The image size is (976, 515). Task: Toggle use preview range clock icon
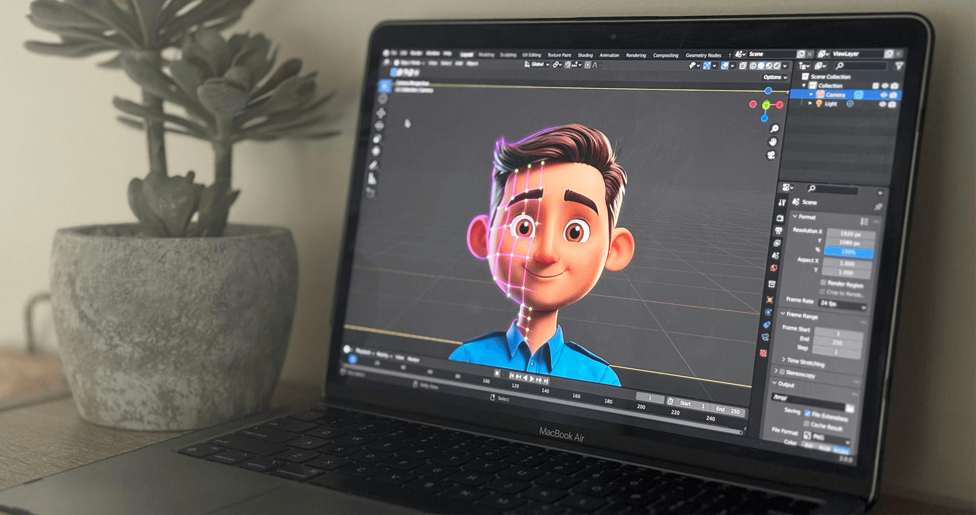coord(671,402)
